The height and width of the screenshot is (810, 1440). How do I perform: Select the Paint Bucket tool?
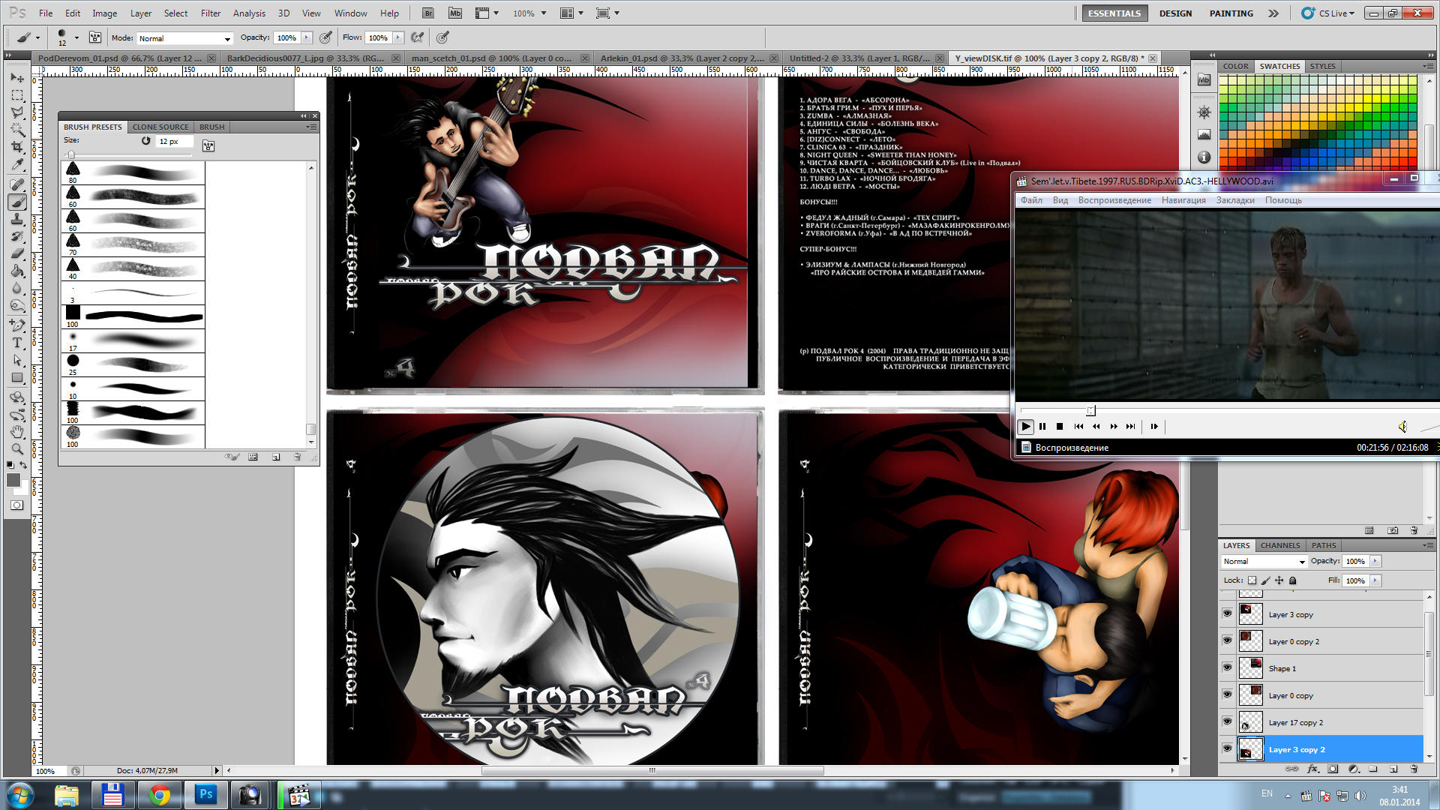click(x=17, y=271)
